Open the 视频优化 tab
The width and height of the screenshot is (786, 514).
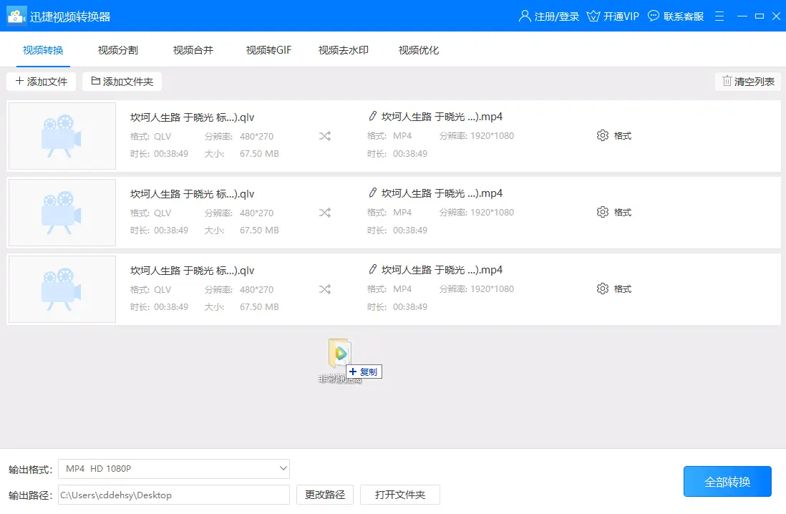tap(419, 50)
